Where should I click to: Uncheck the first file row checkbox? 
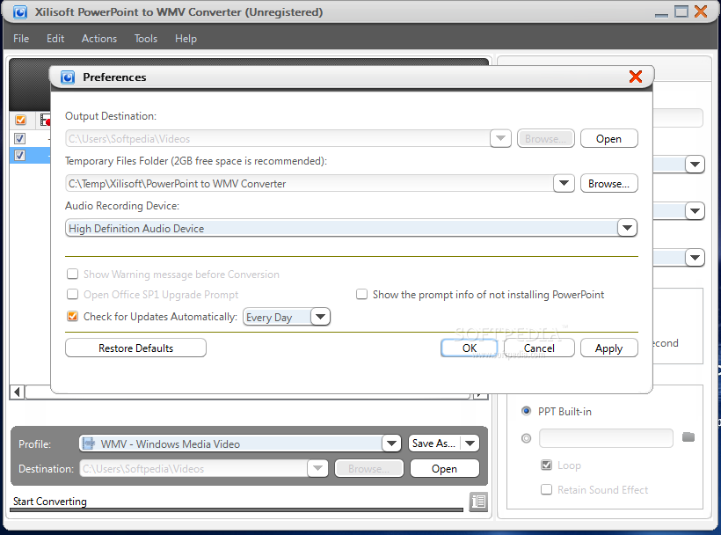[19, 138]
